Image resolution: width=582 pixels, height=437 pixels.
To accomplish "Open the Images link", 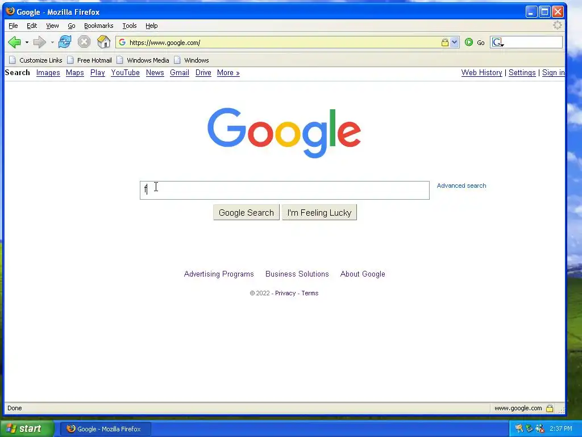I will 48,73.
